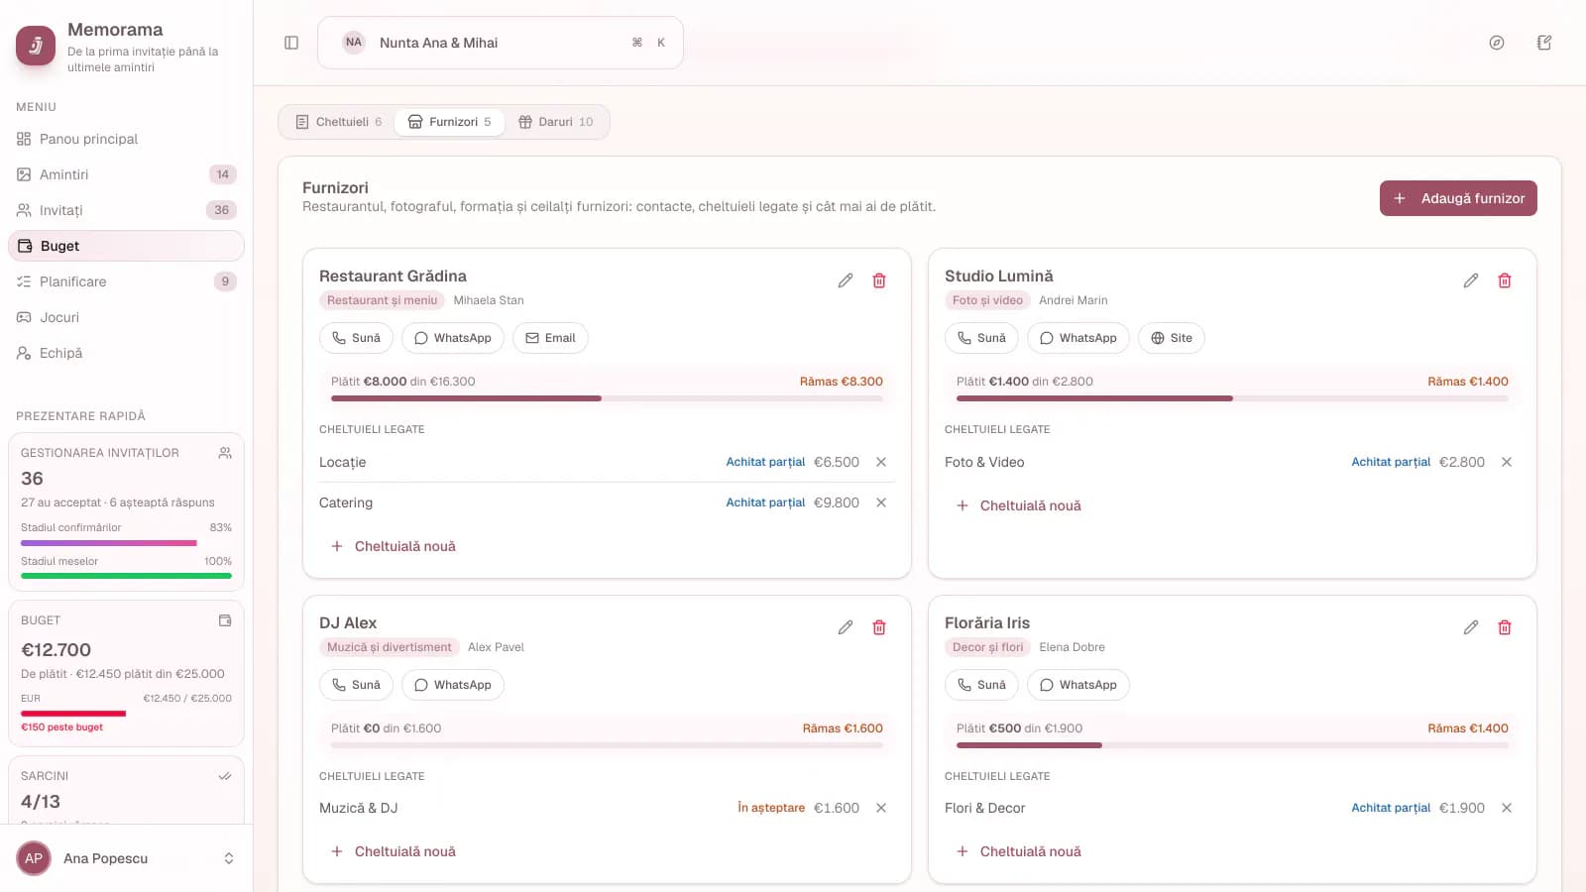Open Amintiri in the sidebar

(x=127, y=174)
